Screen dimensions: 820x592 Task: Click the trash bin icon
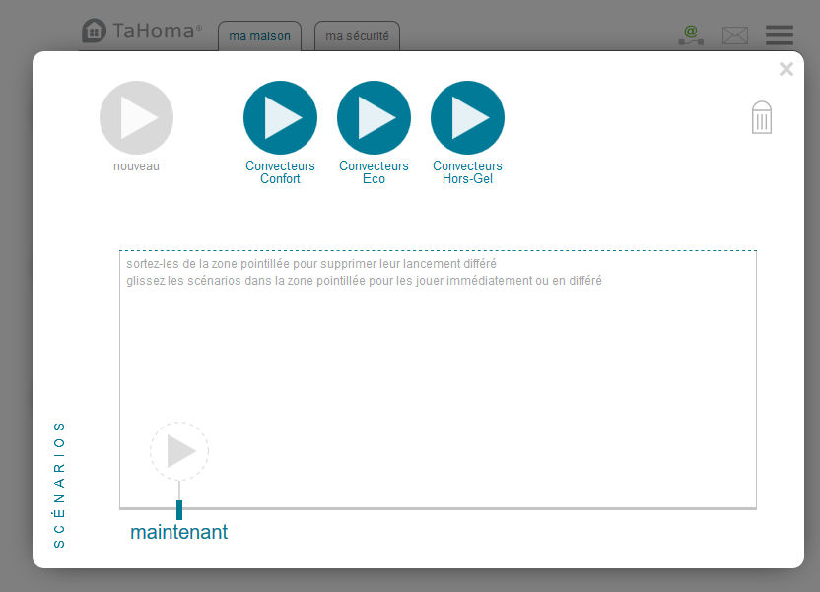click(762, 117)
